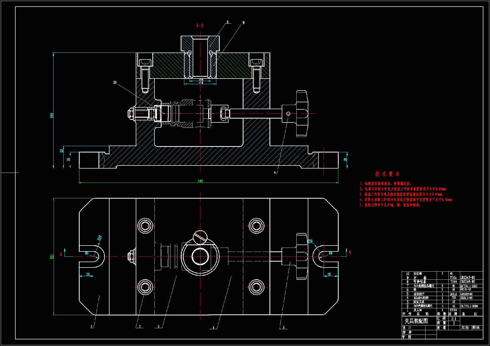
Task: Click the 446 overall length dimension
Action: 200,181
